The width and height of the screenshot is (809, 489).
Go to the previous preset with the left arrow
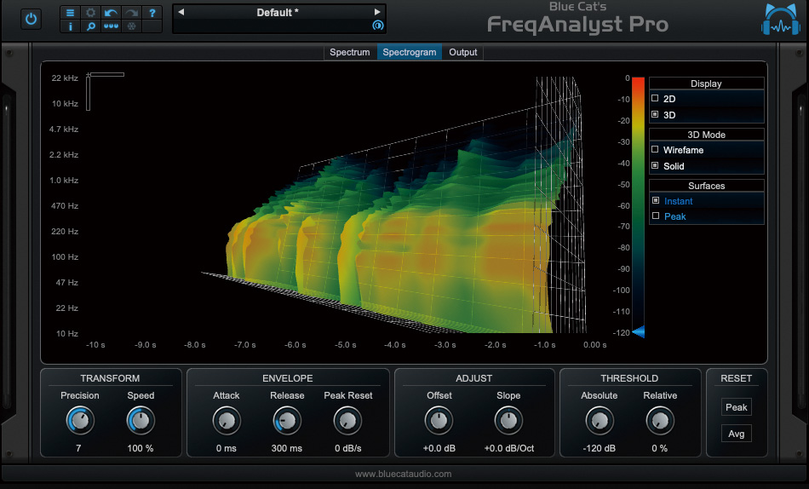point(181,12)
